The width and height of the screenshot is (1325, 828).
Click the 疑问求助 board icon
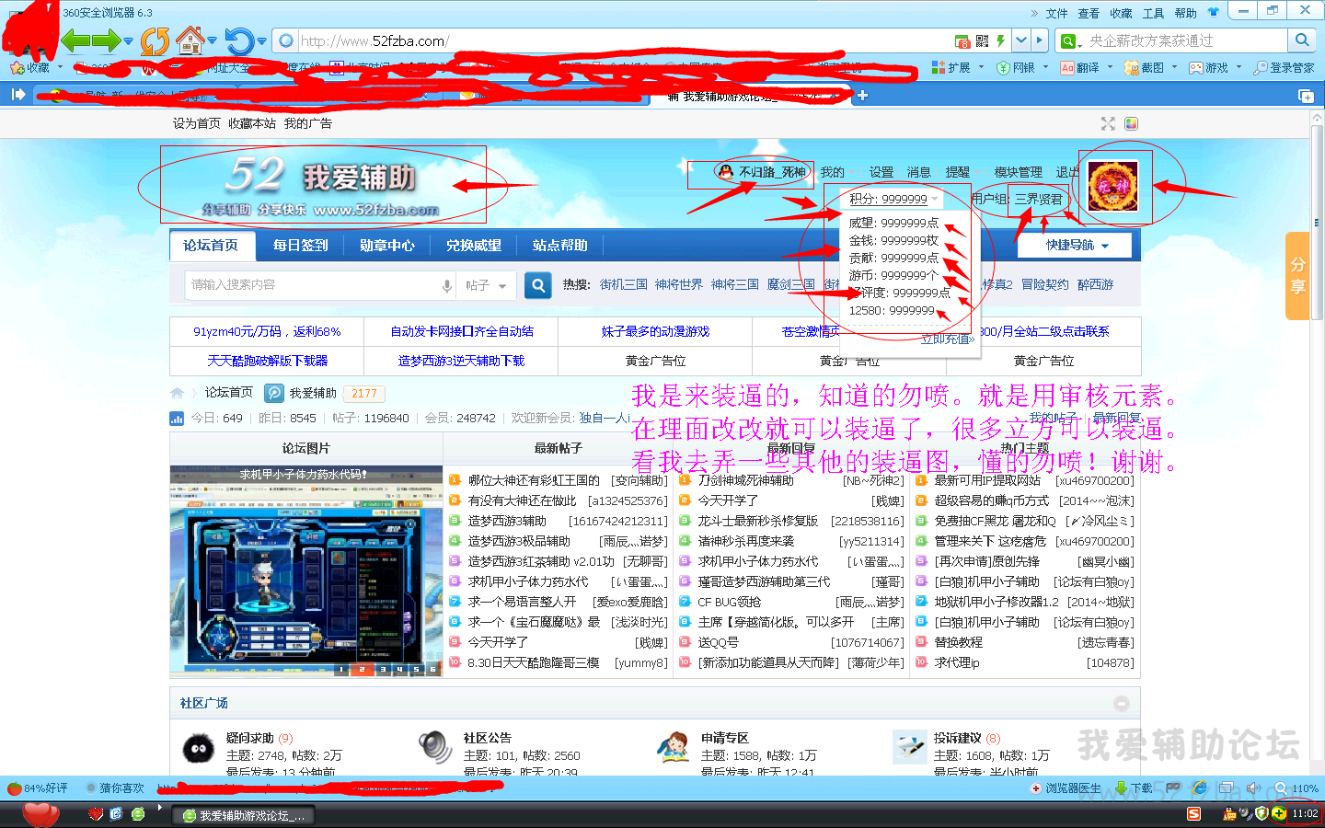point(198,749)
